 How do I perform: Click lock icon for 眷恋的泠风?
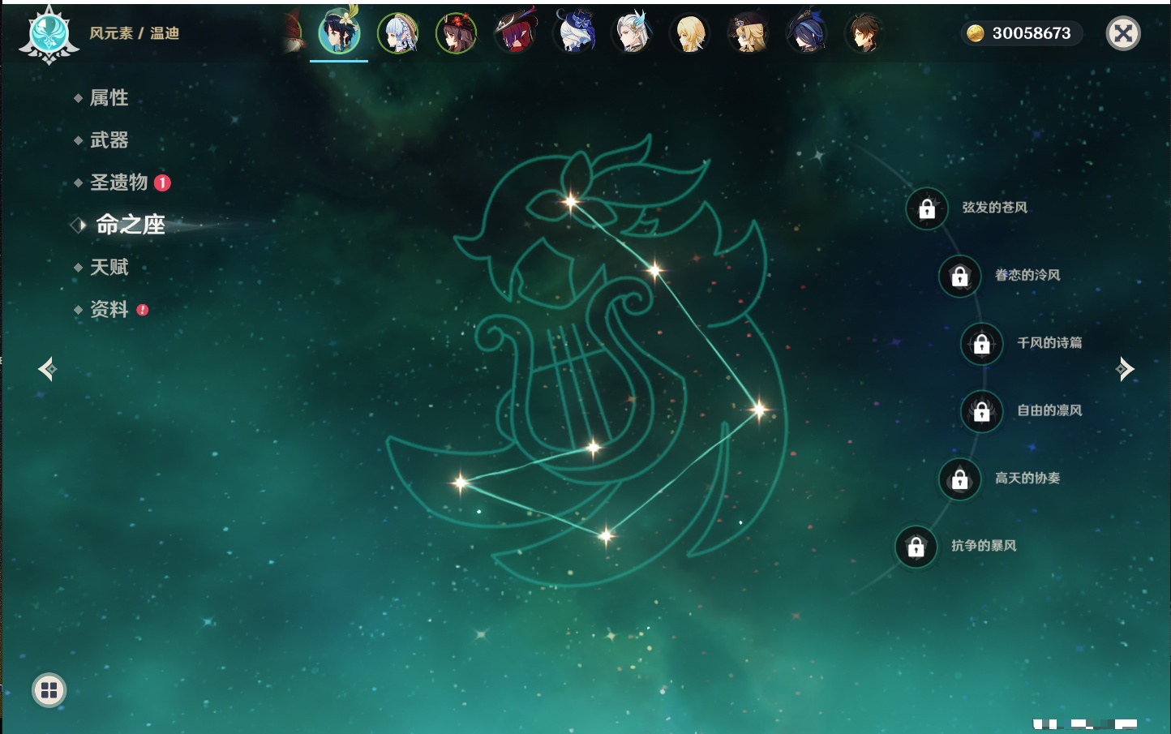[960, 276]
